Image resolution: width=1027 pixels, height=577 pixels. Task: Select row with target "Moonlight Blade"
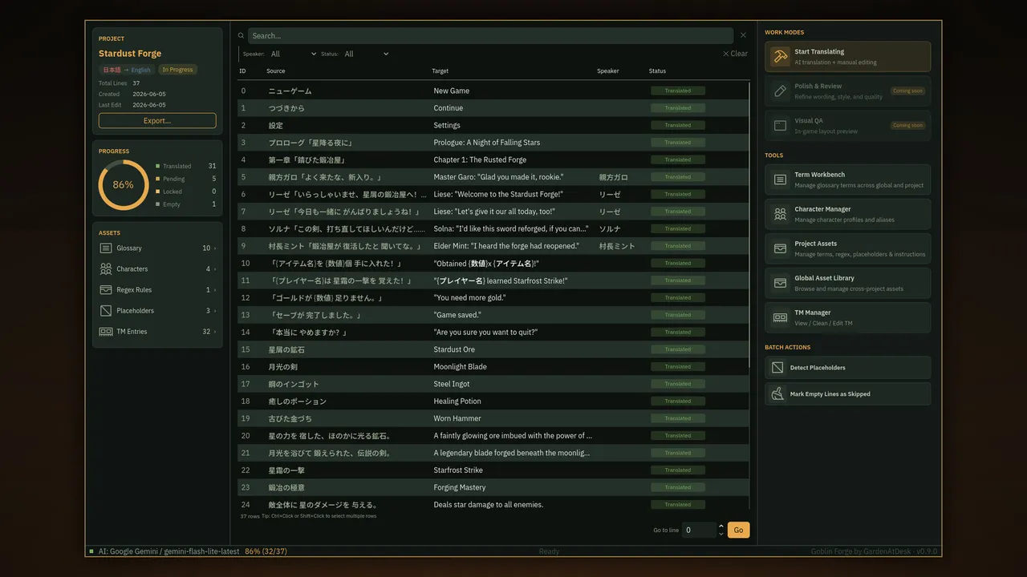[x=493, y=366]
